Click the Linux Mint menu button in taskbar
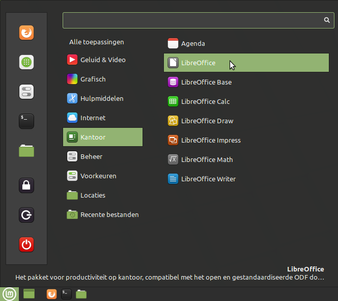Image resolution: width=338 pixels, height=301 pixels. [9, 294]
